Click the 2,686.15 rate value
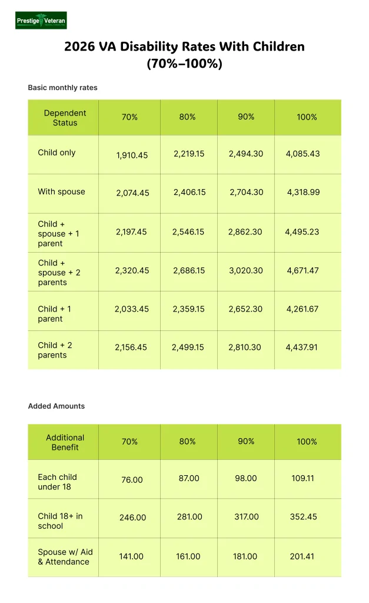Image resolution: width=369 pixels, height=603 pixels. (189, 271)
